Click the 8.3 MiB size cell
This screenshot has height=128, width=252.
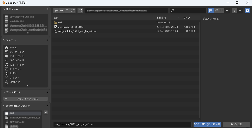pos(190,31)
